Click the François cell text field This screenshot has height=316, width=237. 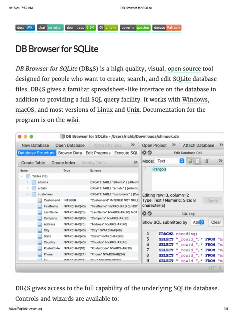point(187,179)
